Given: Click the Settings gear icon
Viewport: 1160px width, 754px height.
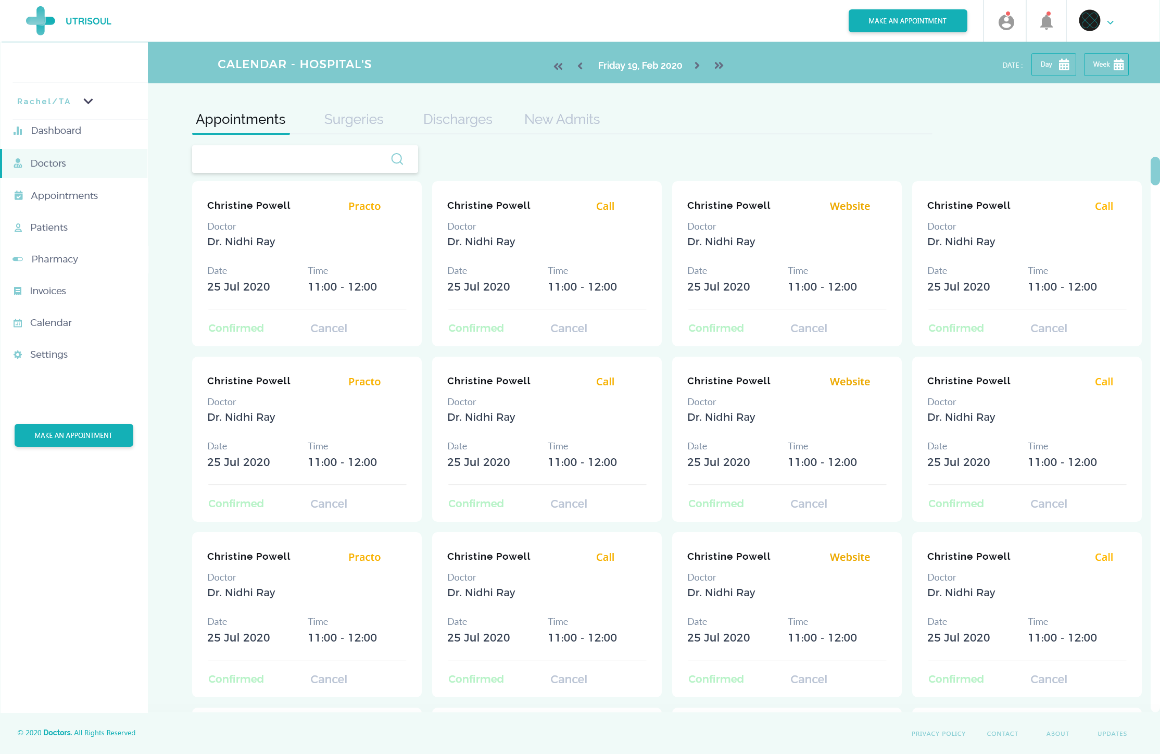Looking at the screenshot, I should coord(18,355).
